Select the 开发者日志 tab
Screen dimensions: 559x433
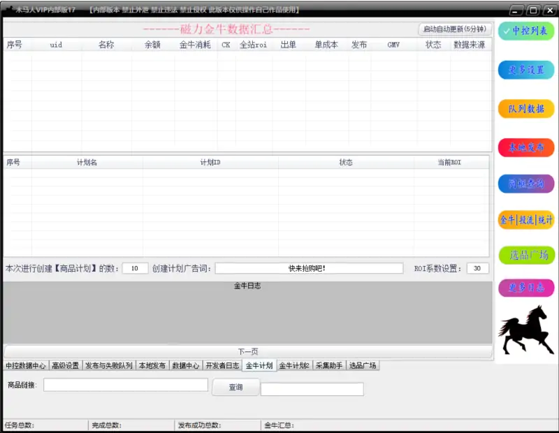coord(222,365)
